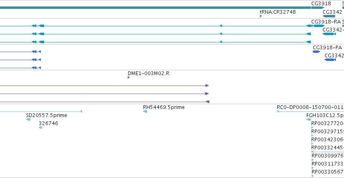Click the SD20557.5prime EST arrow

(28, 119)
